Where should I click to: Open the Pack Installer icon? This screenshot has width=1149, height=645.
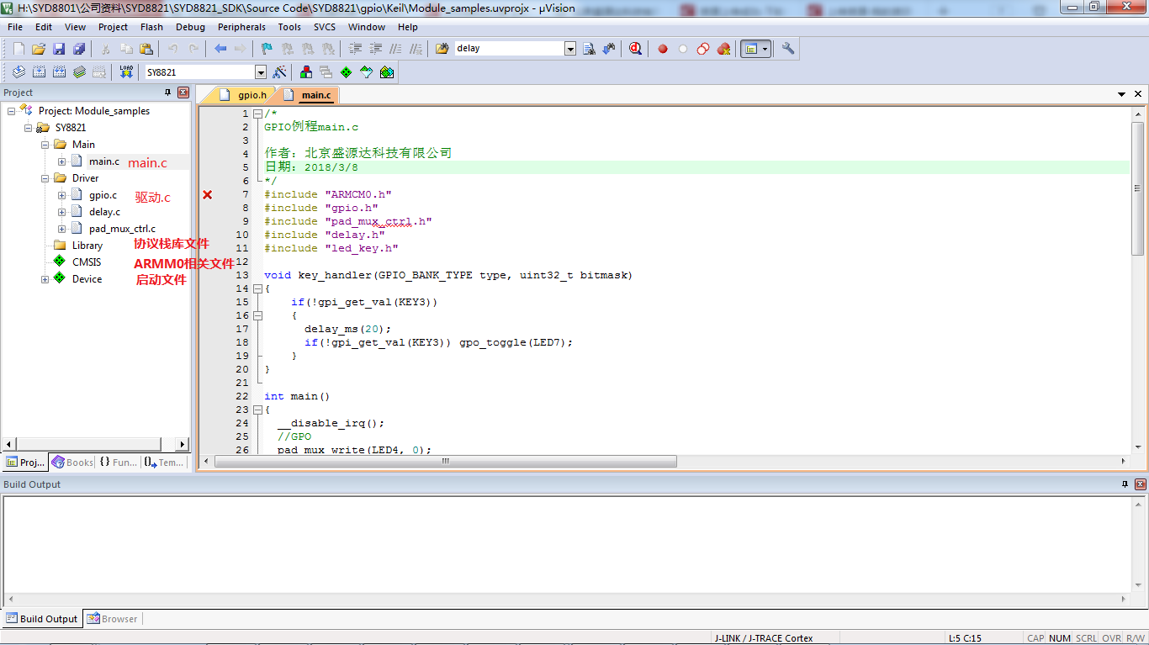(386, 72)
